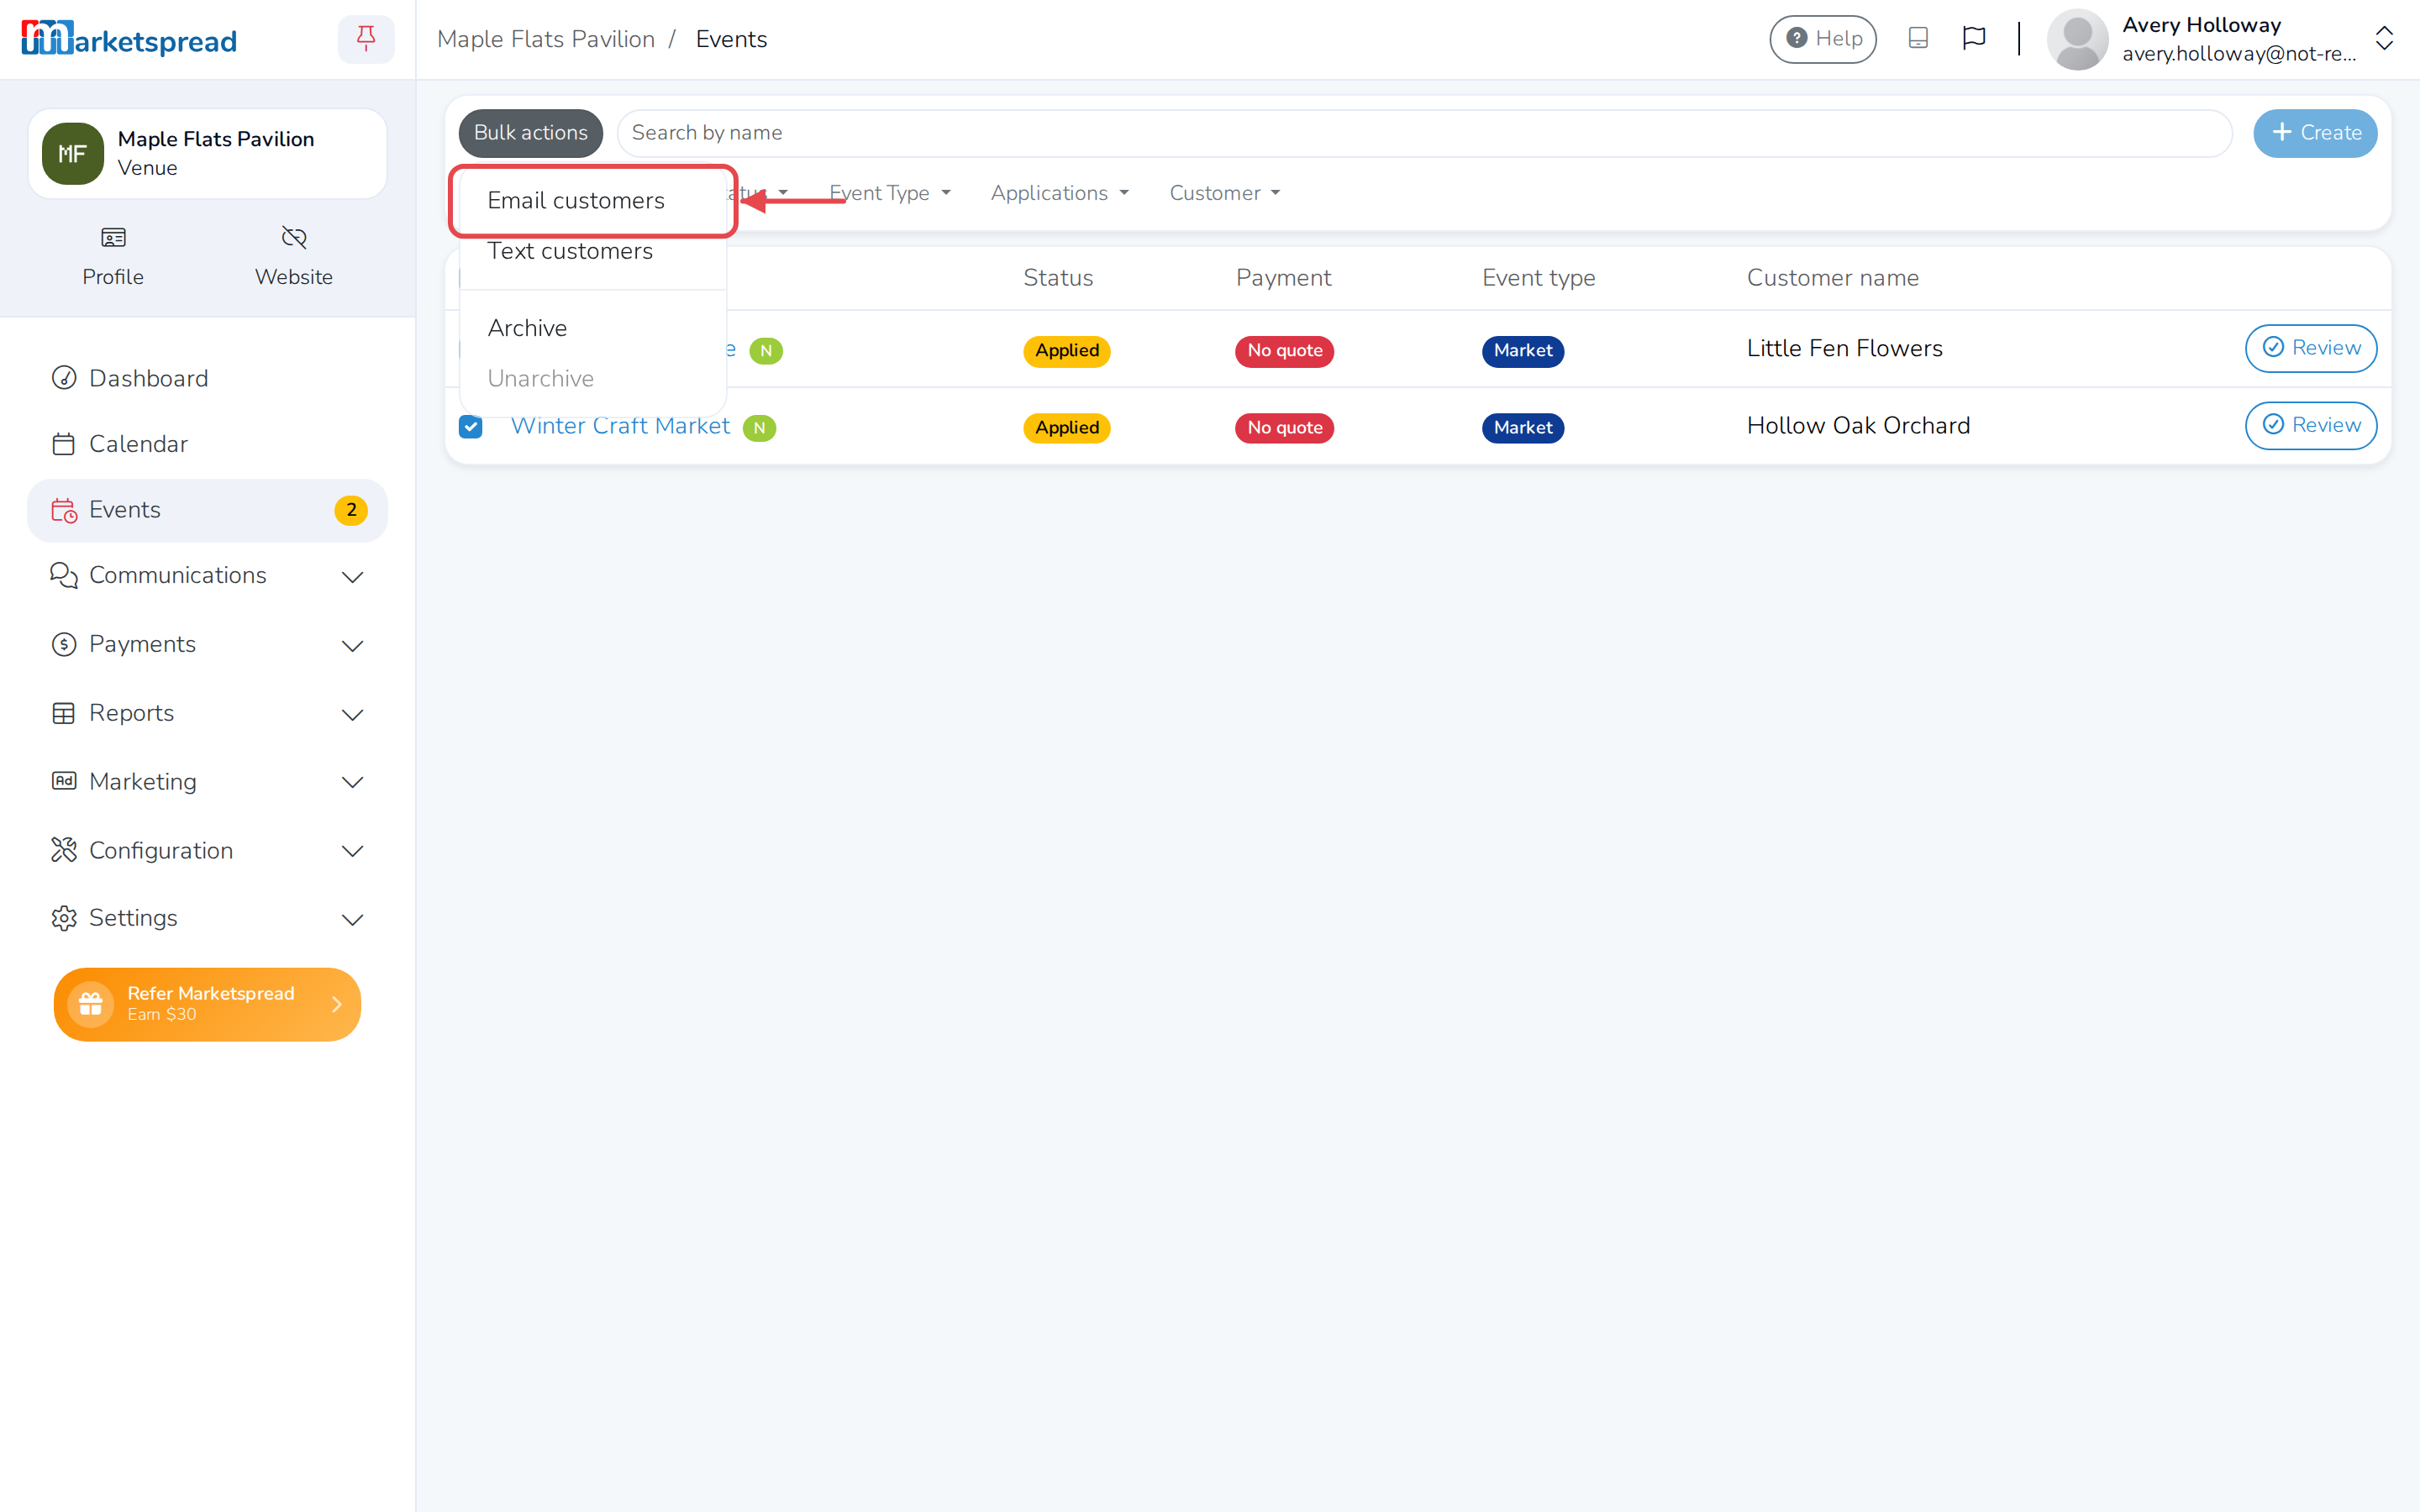Go to Dashboard in the sidebar

pos(207,378)
